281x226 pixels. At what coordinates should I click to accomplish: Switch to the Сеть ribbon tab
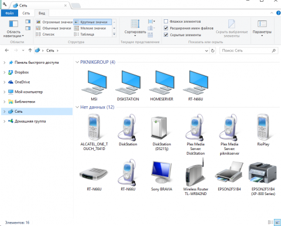point(26,13)
